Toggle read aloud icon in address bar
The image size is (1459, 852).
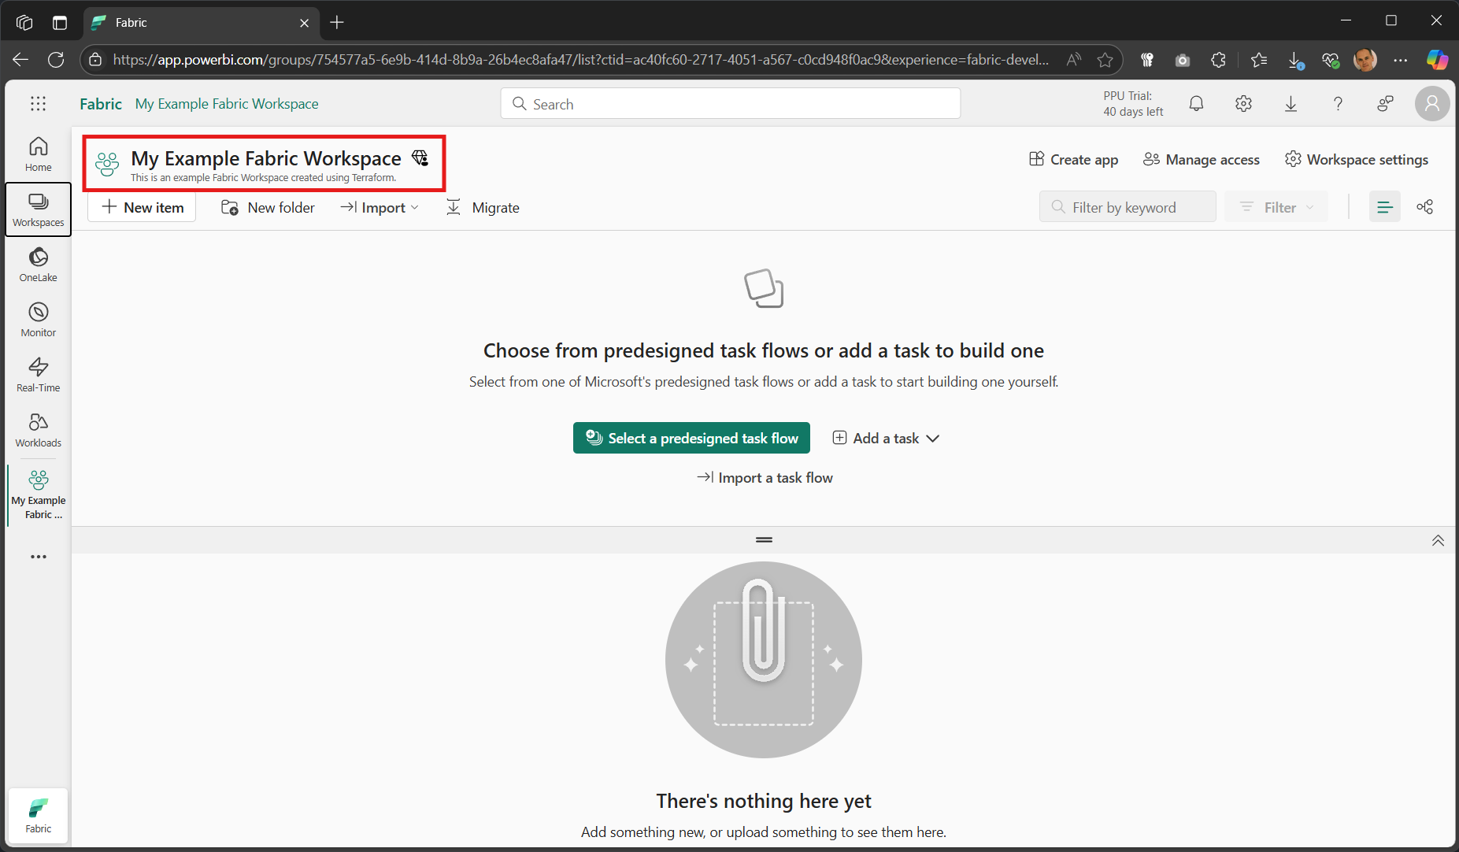1073,60
